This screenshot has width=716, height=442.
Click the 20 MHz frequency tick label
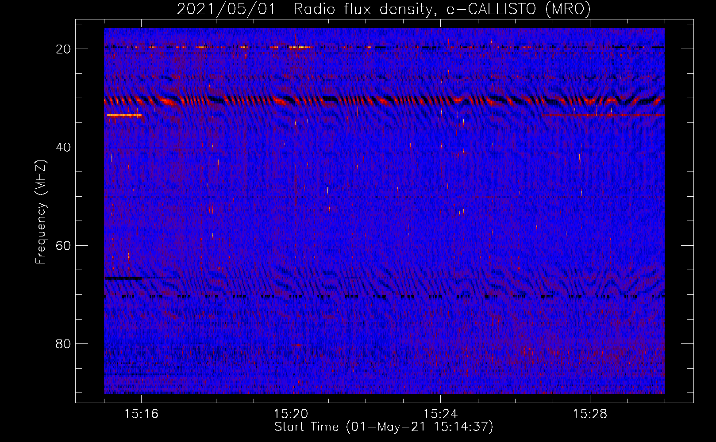tap(63, 49)
